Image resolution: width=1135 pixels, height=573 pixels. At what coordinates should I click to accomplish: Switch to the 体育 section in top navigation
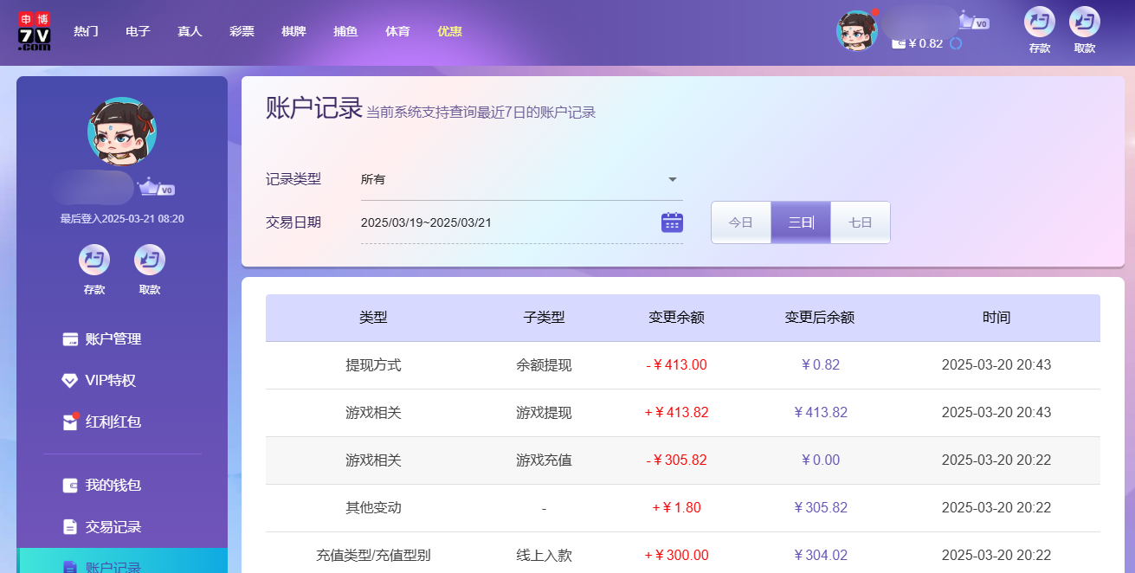[397, 30]
